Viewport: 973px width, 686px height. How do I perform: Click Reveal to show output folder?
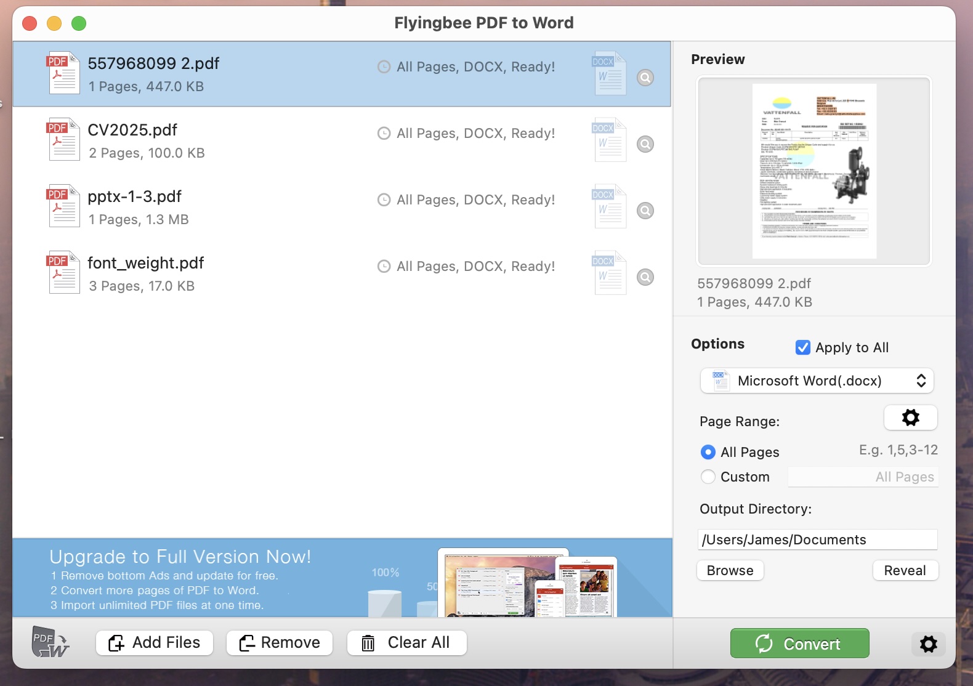point(905,570)
